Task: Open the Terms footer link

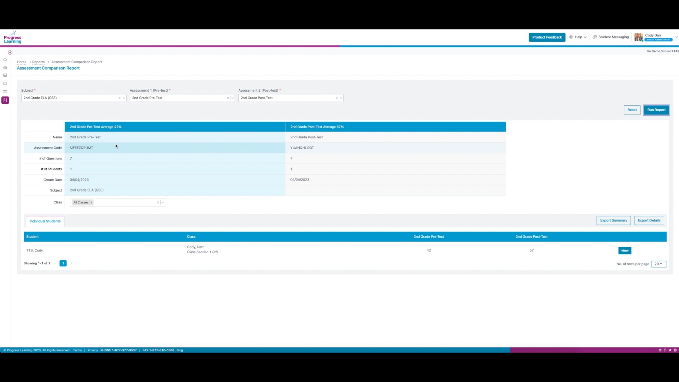Action: pyautogui.click(x=77, y=350)
